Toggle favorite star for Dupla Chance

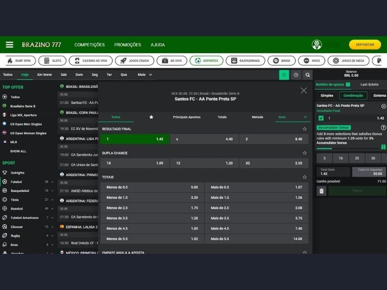pyautogui.click(x=304, y=153)
